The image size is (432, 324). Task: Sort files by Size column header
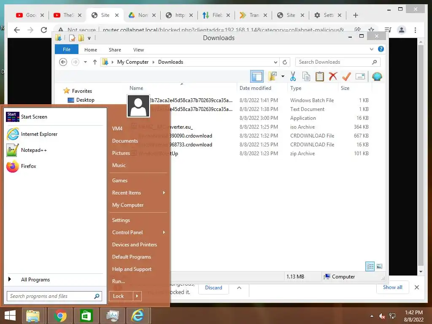[345, 88]
